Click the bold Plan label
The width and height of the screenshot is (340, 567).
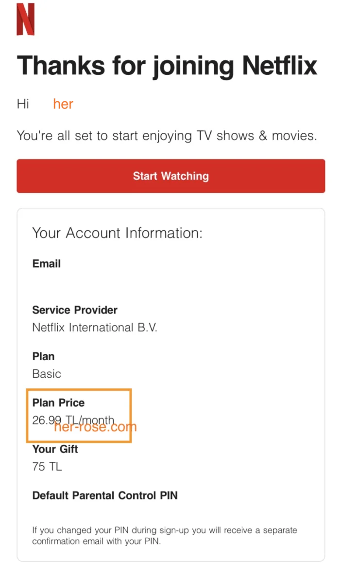coord(43,356)
